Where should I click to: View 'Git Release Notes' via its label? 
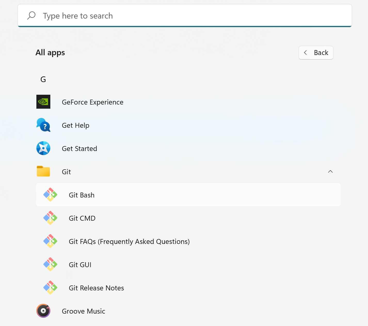[x=97, y=288]
